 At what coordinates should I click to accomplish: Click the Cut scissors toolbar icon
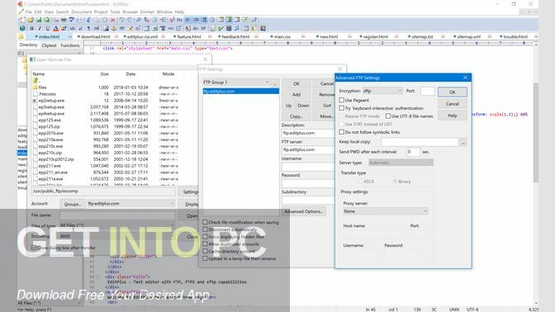(x=88, y=20)
